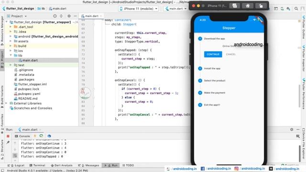
Task: Expand the test folder
Action: [11, 65]
